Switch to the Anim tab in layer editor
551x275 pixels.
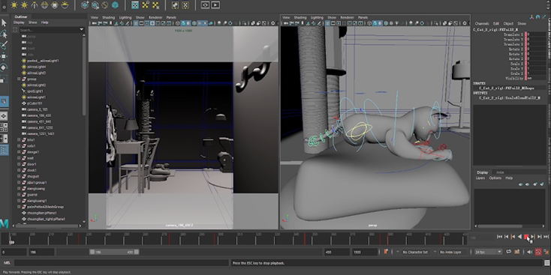pyautogui.click(x=500, y=172)
